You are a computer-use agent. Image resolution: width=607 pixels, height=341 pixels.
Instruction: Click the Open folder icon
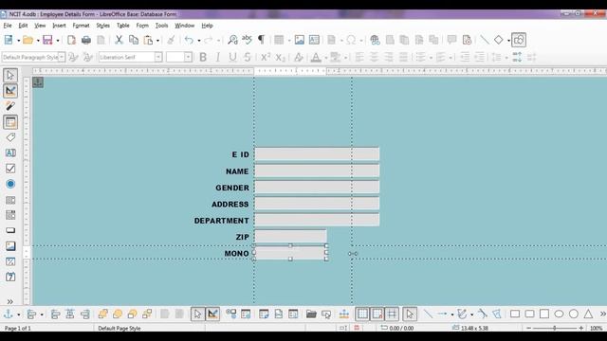coord(28,40)
